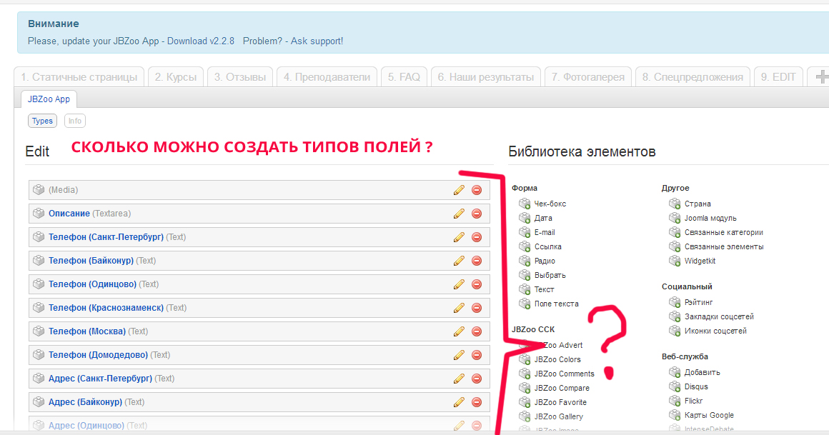This screenshot has height=435, width=829.
Task: Click the Телефон (Одинцово) field name
Action: click(92, 284)
